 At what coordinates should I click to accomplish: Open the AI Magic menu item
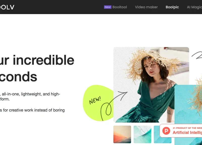194,7
